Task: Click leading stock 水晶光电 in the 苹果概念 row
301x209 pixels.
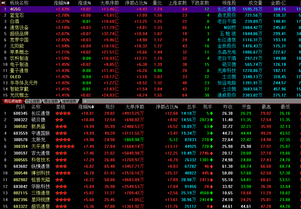Action: 227,52
